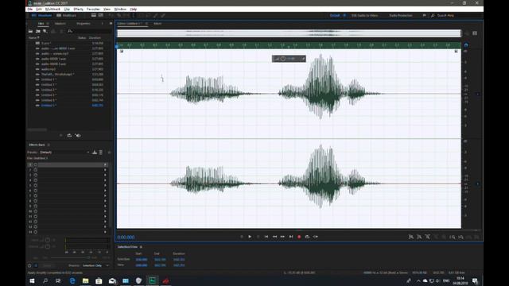509x286 pixels.
Task: Click Files panel preview Loop Playback icon
Action: point(69,136)
